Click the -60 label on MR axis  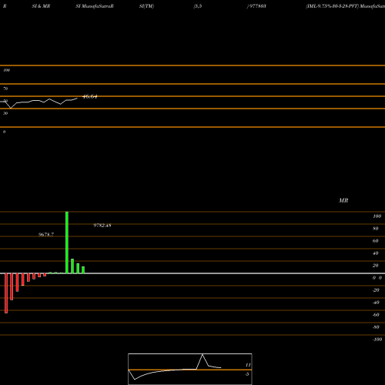(376, 315)
